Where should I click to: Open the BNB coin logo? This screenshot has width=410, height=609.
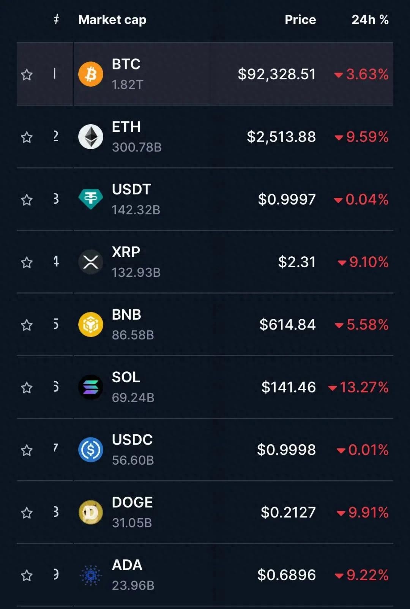(91, 325)
